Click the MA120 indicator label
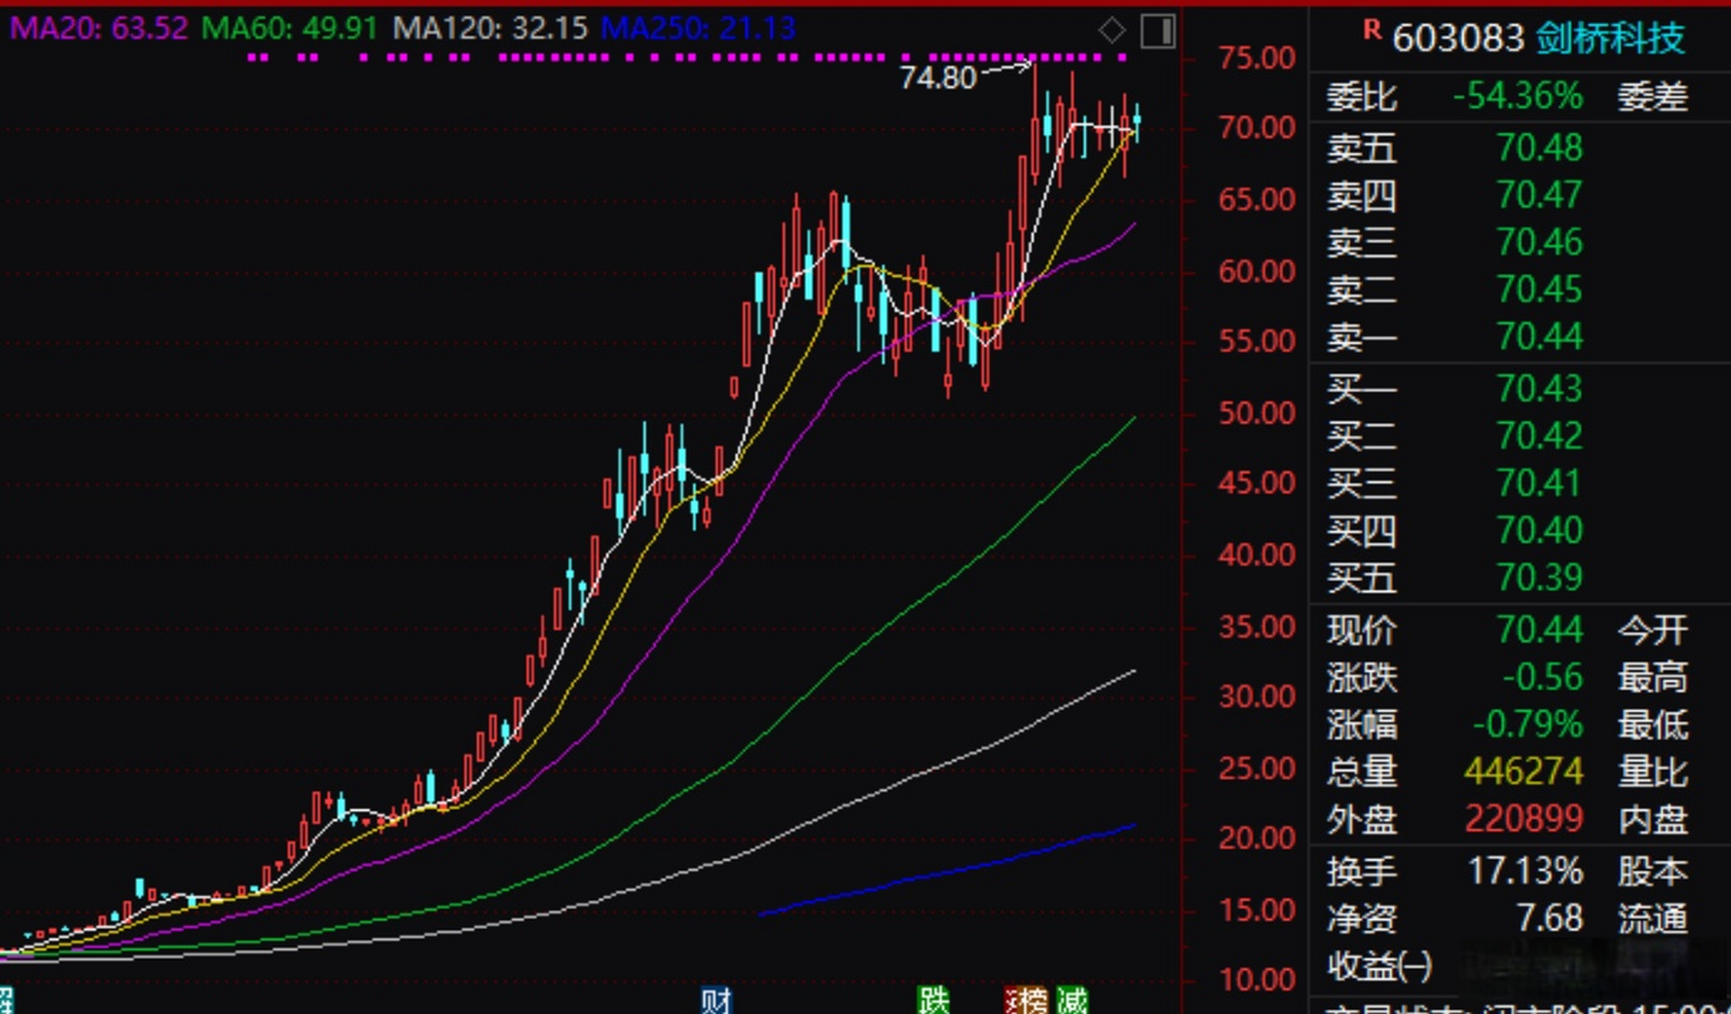1731x1014 pixels. 490,29
